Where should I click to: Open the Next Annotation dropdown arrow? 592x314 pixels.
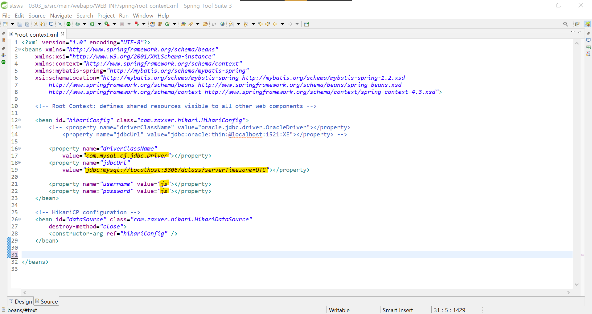[x=238, y=24]
